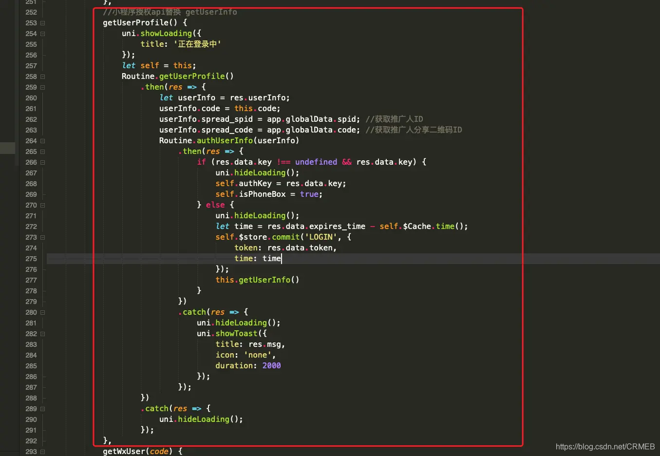
Task: Click line number 260 in the gutter
Action: [x=31, y=98]
